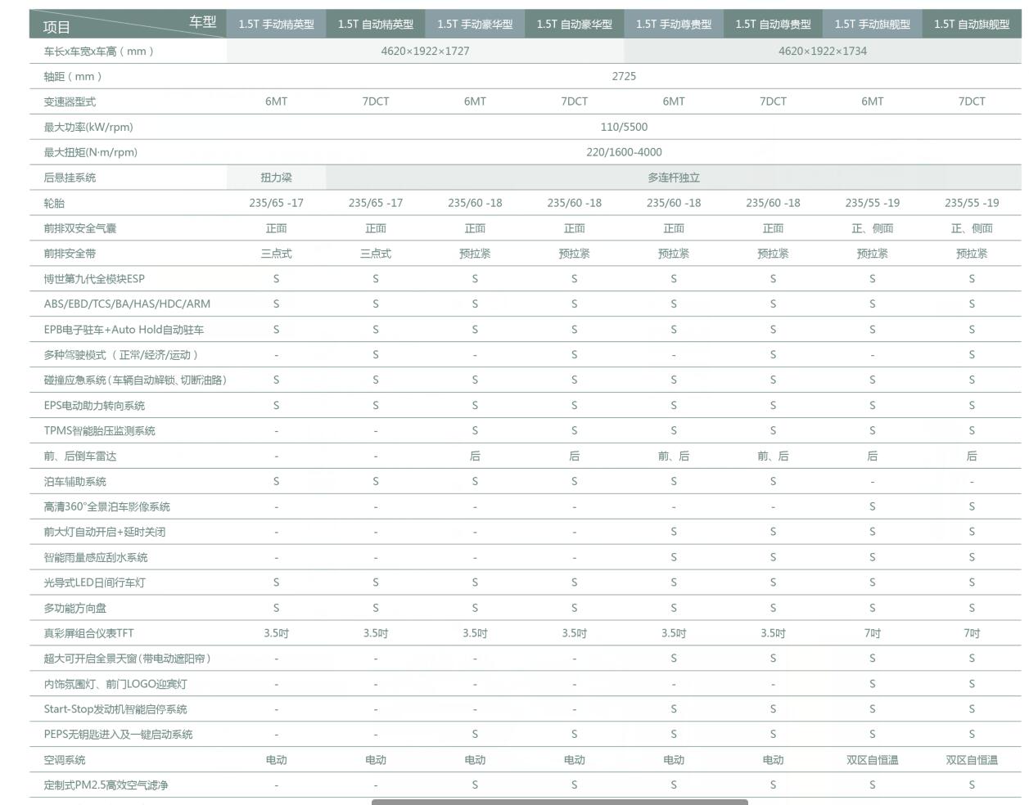Click 双区自恒温 air-conditioning cell under 手动旗舰型
This screenshot has height=805, width=1029.
click(873, 760)
